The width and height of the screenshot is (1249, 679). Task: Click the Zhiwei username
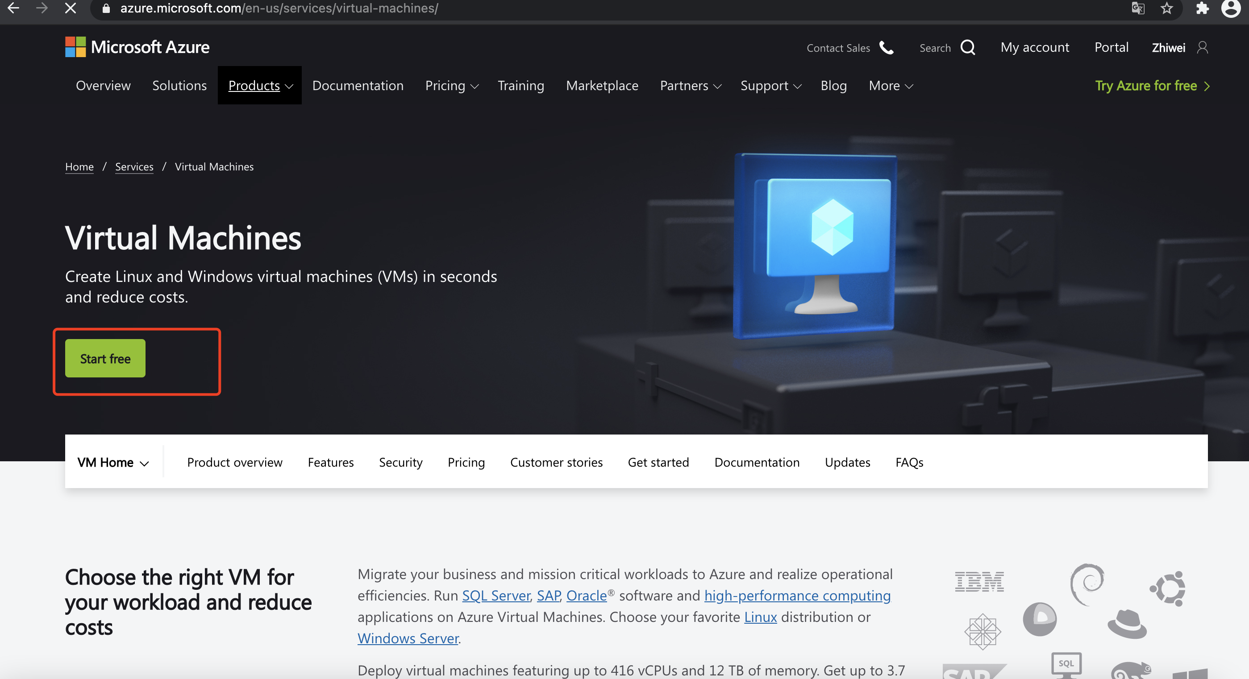pos(1169,47)
